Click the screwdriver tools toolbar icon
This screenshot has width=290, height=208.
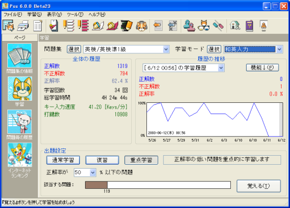click(x=218, y=26)
